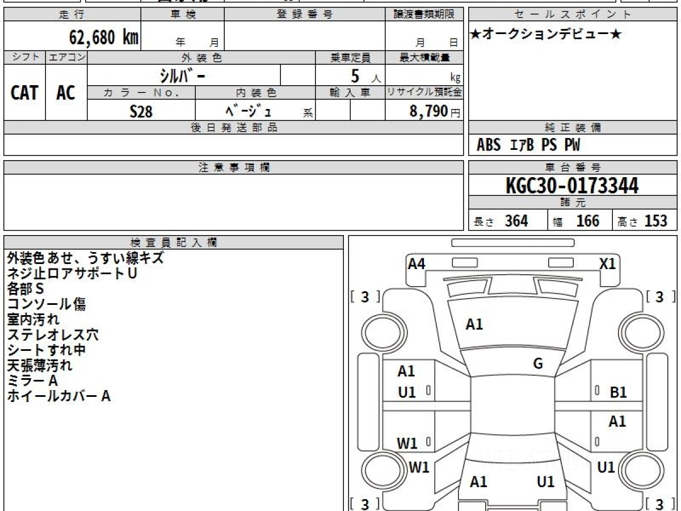681x511 pixels.
Task: Click the 輸入車 header cell
Action: pos(350,93)
